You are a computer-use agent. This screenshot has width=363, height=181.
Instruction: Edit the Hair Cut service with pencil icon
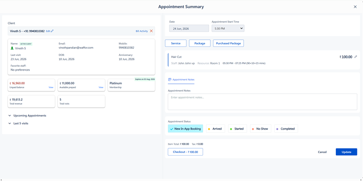356,57
